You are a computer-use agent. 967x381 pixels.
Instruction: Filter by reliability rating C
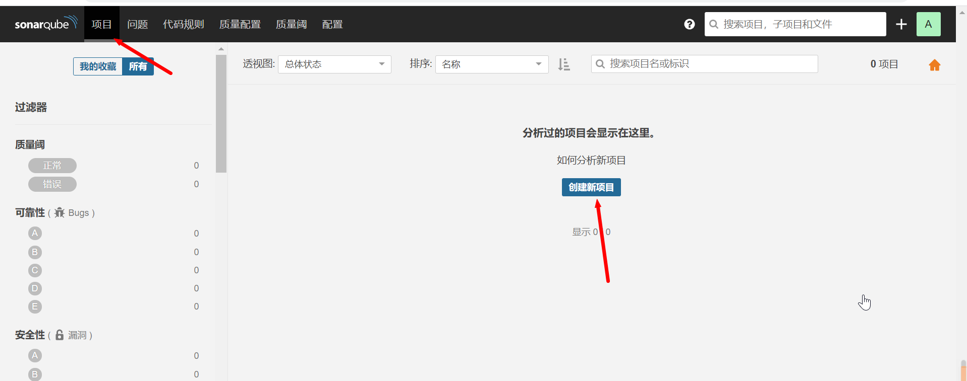(x=35, y=270)
